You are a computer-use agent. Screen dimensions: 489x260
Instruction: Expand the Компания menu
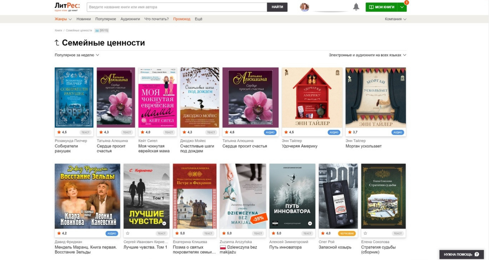pyautogui.click(x=395, y=19)
